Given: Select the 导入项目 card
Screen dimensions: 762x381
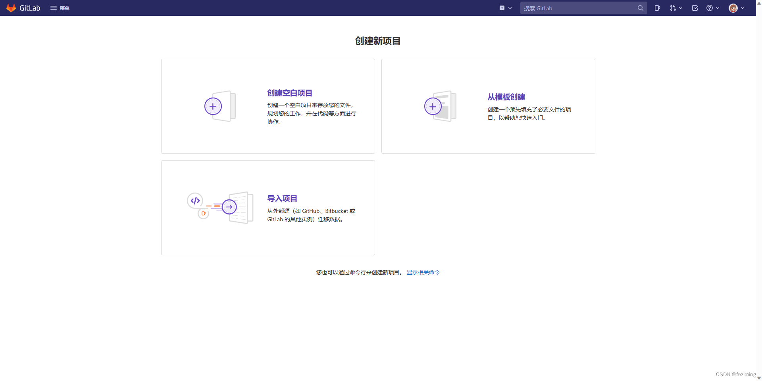Looking at the screenshot, I should (267, 207).
